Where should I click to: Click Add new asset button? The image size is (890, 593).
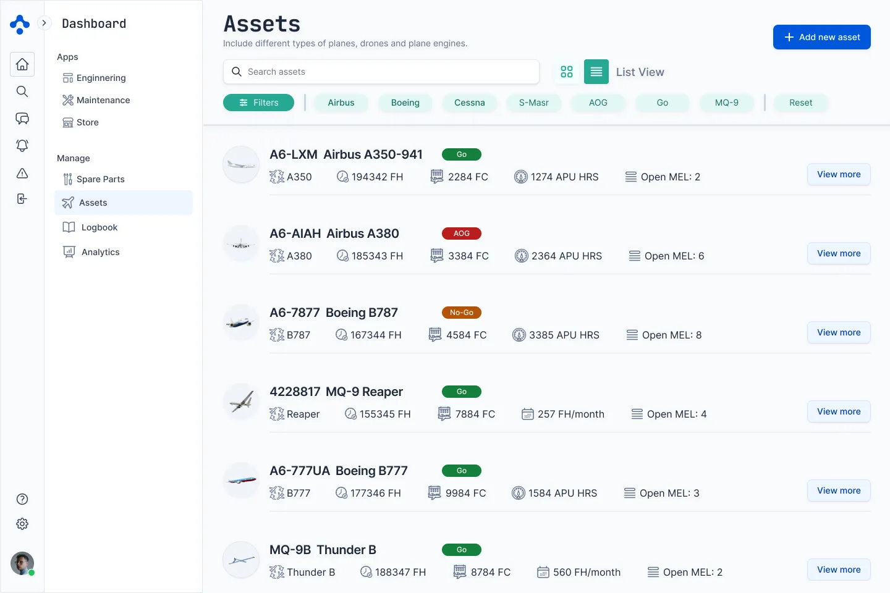coord(822,37)
